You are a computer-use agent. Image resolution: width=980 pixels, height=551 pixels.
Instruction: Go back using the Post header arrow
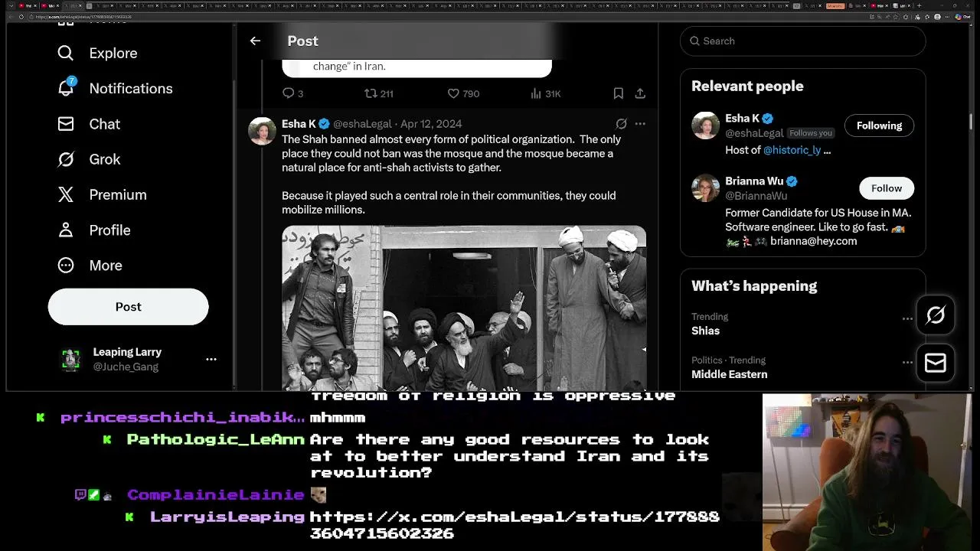255,41
